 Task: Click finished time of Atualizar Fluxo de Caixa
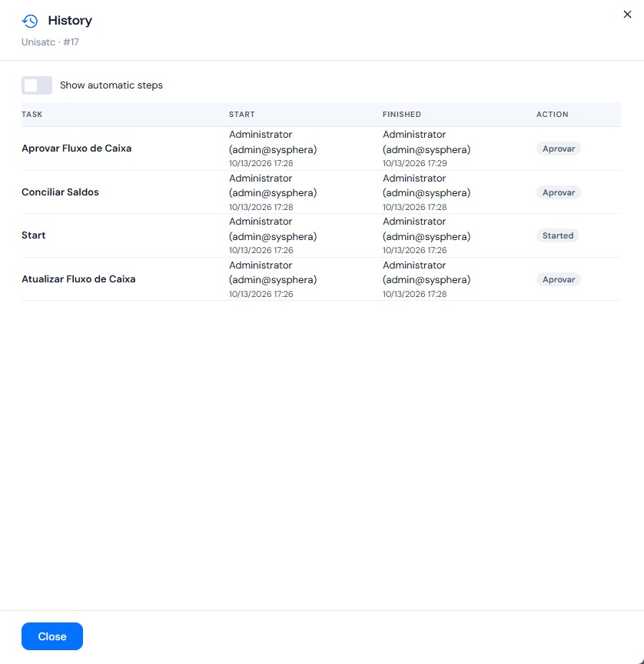[415, 294]
